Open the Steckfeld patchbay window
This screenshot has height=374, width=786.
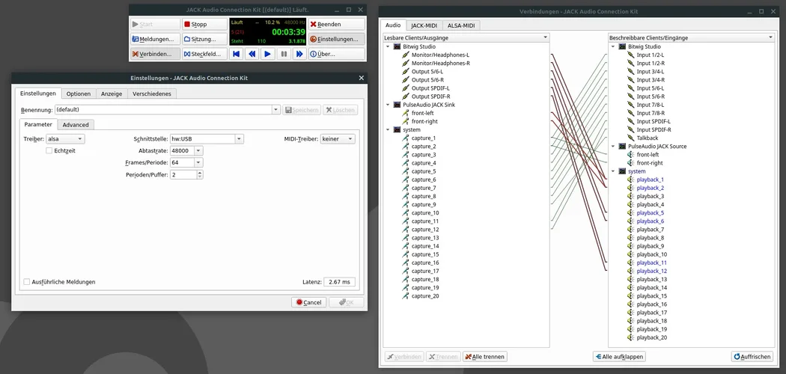point(204,54)
